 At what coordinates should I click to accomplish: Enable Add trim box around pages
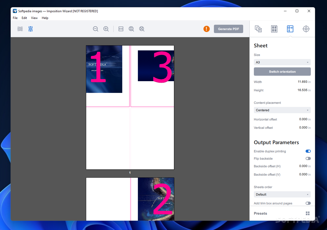point(308,203)
